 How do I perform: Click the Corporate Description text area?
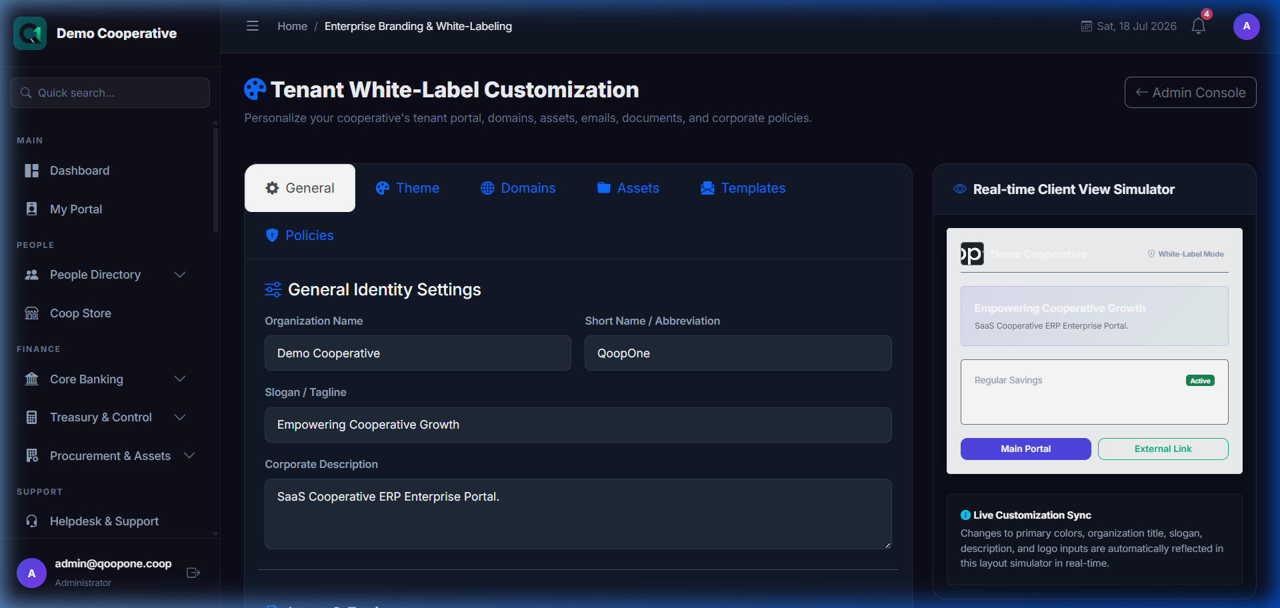click(x=578, y=514)
